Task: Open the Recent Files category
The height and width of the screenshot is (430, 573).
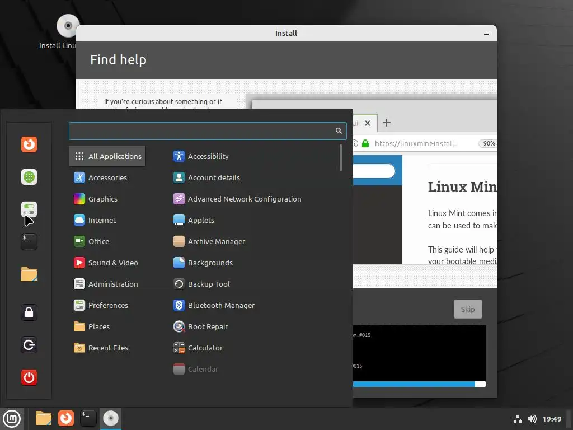Action: [107, 348]
